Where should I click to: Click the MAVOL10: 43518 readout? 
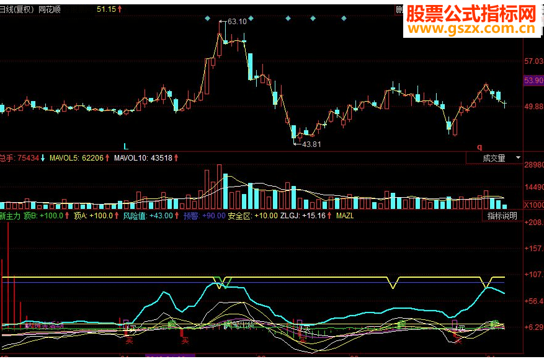143,158
